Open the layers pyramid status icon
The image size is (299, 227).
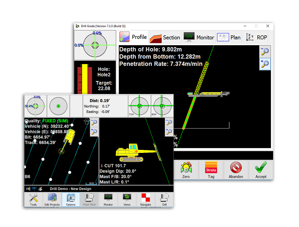40,189
